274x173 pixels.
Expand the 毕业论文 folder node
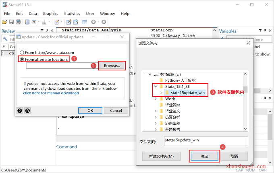click(156, 111)
